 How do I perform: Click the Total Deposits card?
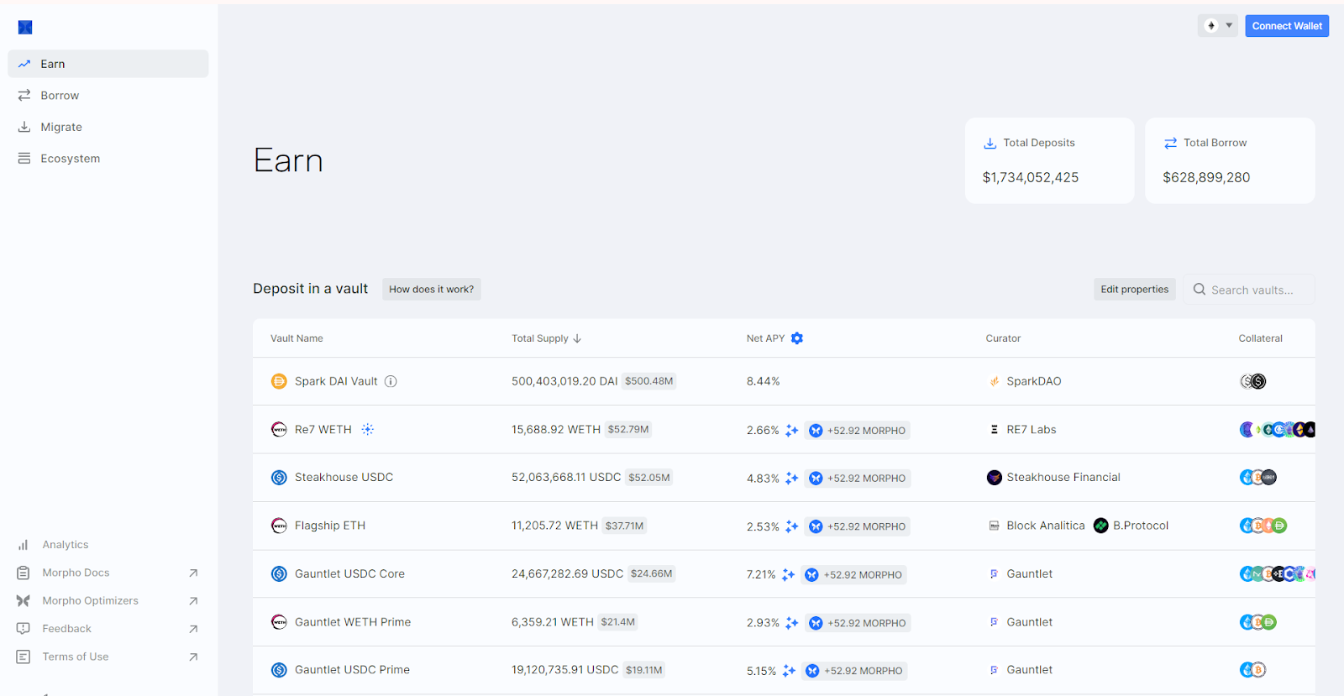(x=1049, y=160)
